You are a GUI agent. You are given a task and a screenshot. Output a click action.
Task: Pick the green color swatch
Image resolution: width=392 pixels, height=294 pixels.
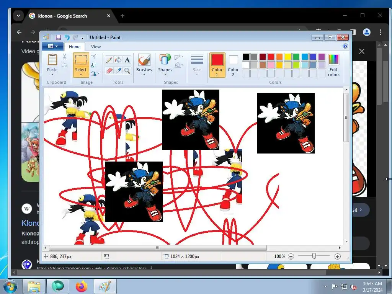[296, 57]
